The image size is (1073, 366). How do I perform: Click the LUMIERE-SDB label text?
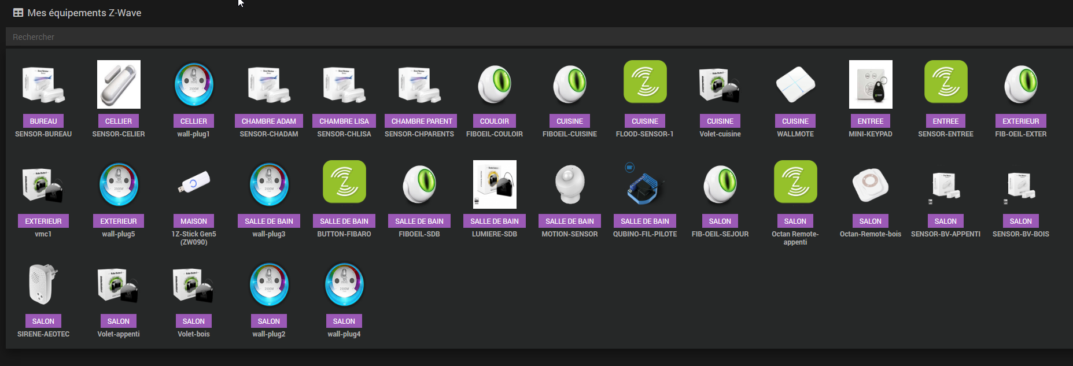point(495,234)
